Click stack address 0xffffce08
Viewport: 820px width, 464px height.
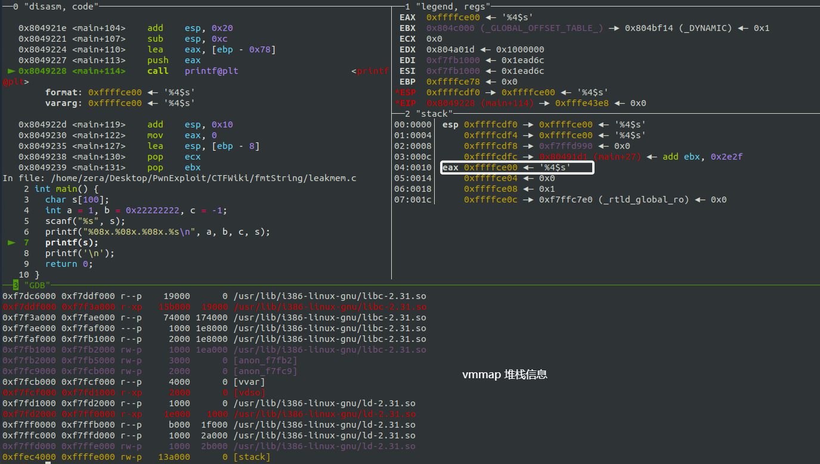(491, 189)
